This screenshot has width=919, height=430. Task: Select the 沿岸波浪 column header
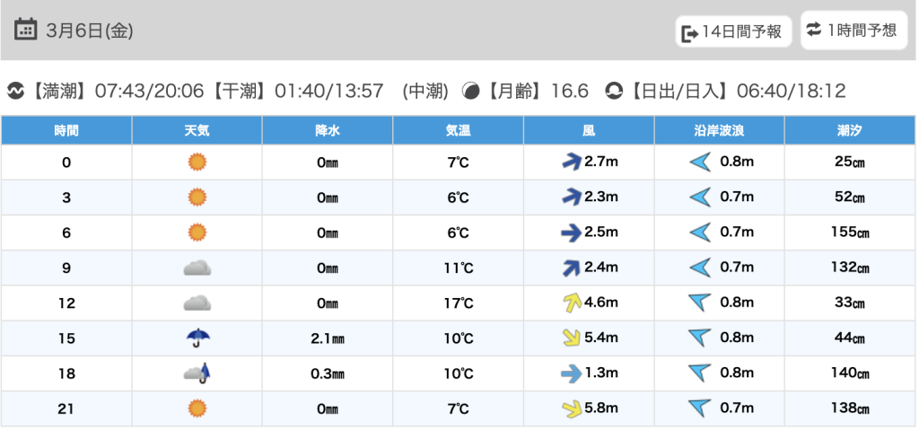(x=719, y=130)
